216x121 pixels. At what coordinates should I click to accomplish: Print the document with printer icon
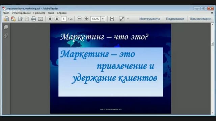(33, 19)
